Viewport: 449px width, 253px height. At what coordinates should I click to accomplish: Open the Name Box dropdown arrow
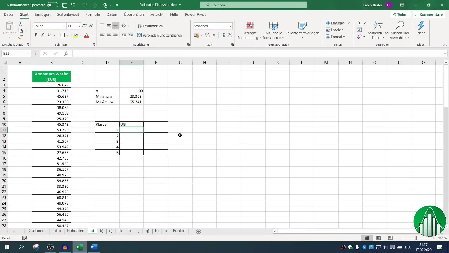pyautogui.click(x=28, y=53)
